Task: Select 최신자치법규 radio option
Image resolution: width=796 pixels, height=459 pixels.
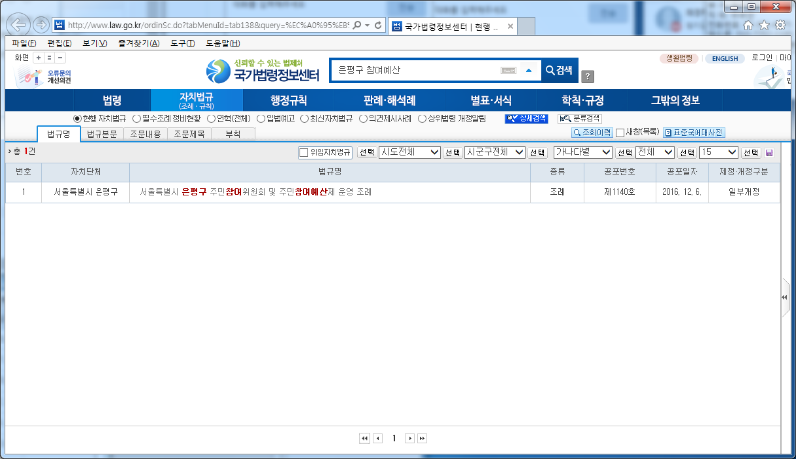Action: [304, 118]
